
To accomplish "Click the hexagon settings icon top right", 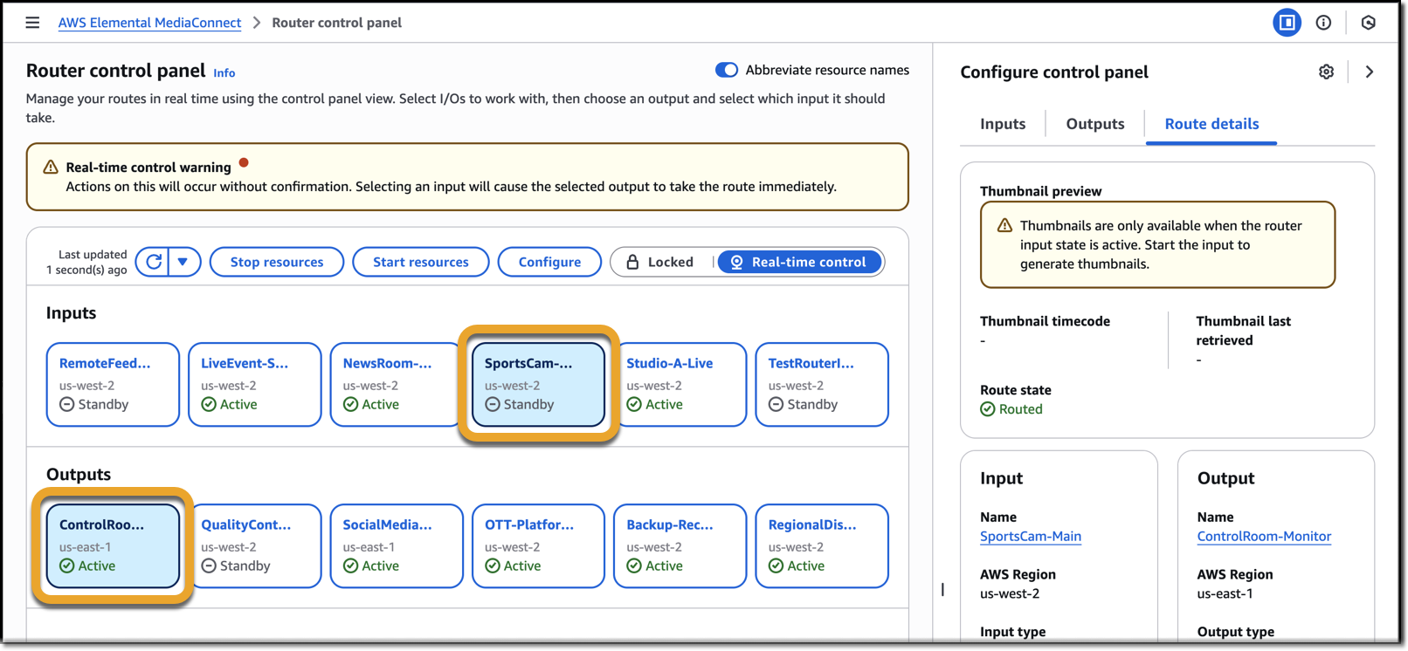I will 1368,24.
